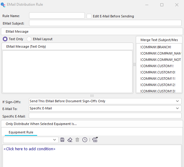Select !COMPANY.BRANCH! merge text item
184x167 pixels.
156,47
